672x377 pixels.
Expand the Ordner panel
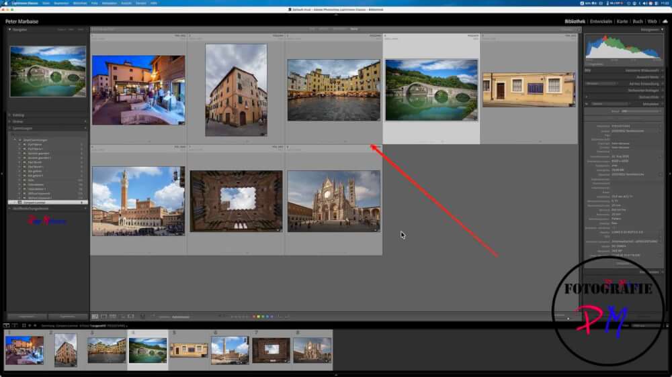pyautogui.click(x=9, y=121)
